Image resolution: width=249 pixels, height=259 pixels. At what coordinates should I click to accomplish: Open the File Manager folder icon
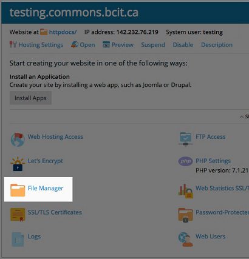18,190
